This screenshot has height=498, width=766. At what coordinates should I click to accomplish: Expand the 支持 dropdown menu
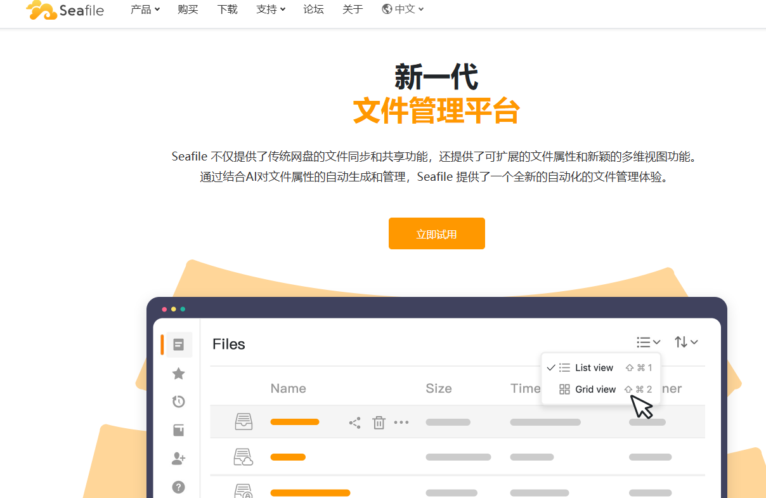271,9
